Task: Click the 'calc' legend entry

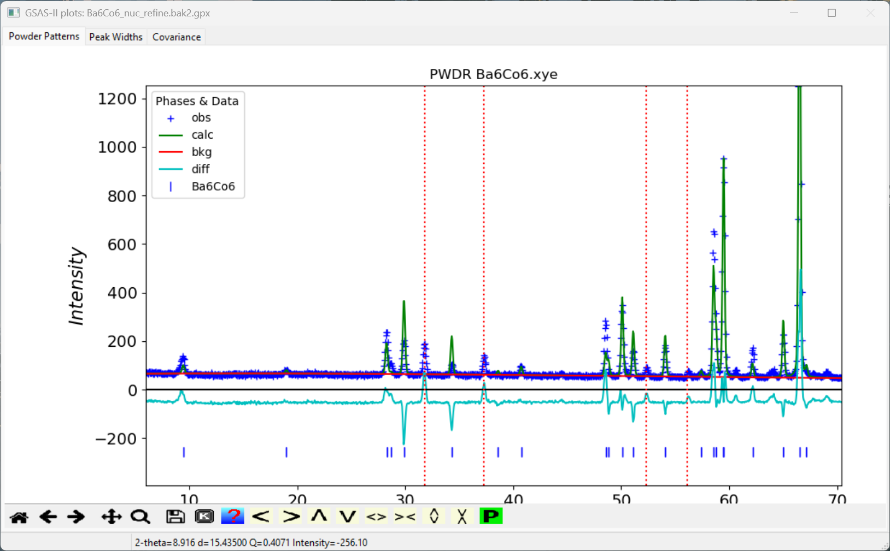Action: 202,135
